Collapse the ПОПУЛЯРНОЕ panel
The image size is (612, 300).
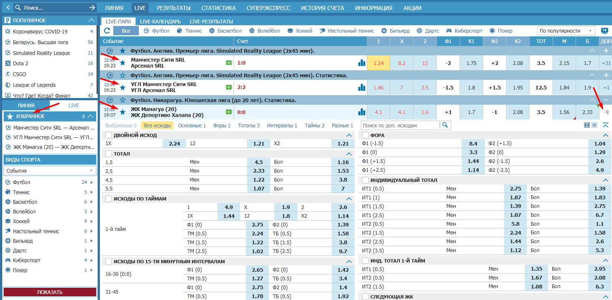click(91, 20)
